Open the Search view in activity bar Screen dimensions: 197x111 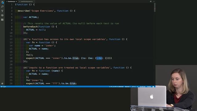tap(2, 6)
